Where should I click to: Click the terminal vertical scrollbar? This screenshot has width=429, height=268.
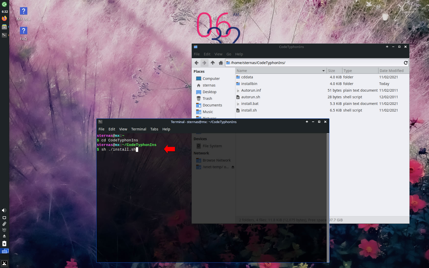328,198
